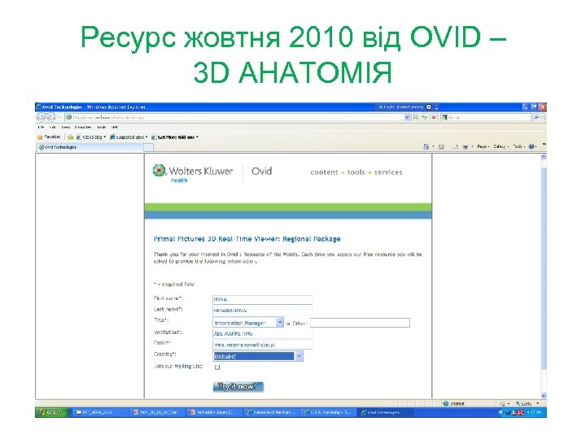Open the Favorites menu in menu bar
Viewport: 586px width, 439px height.
click(83, 127)
